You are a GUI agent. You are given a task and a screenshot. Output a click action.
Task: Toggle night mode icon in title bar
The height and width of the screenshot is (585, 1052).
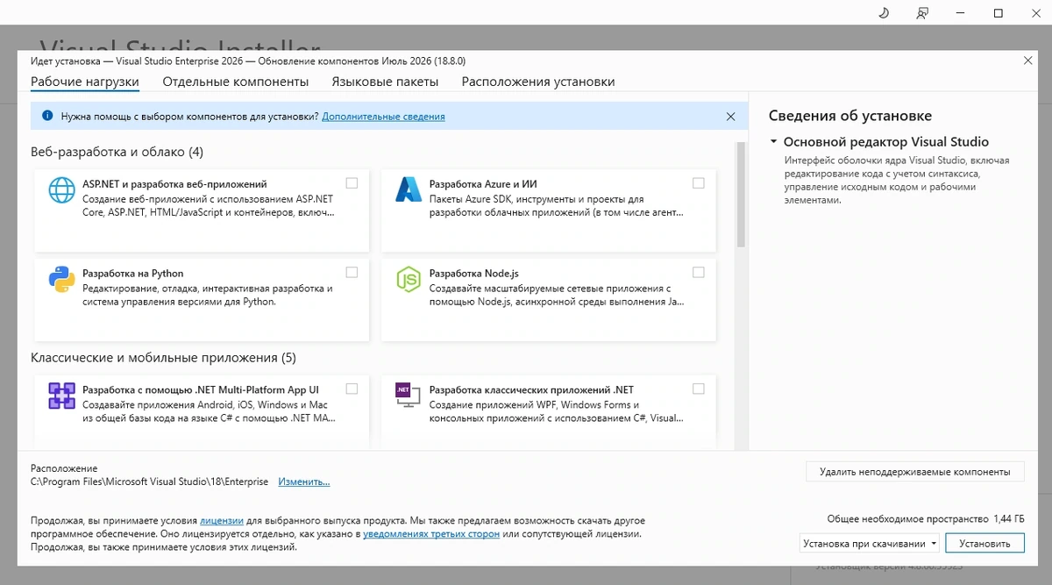click(x=884, y=13)
